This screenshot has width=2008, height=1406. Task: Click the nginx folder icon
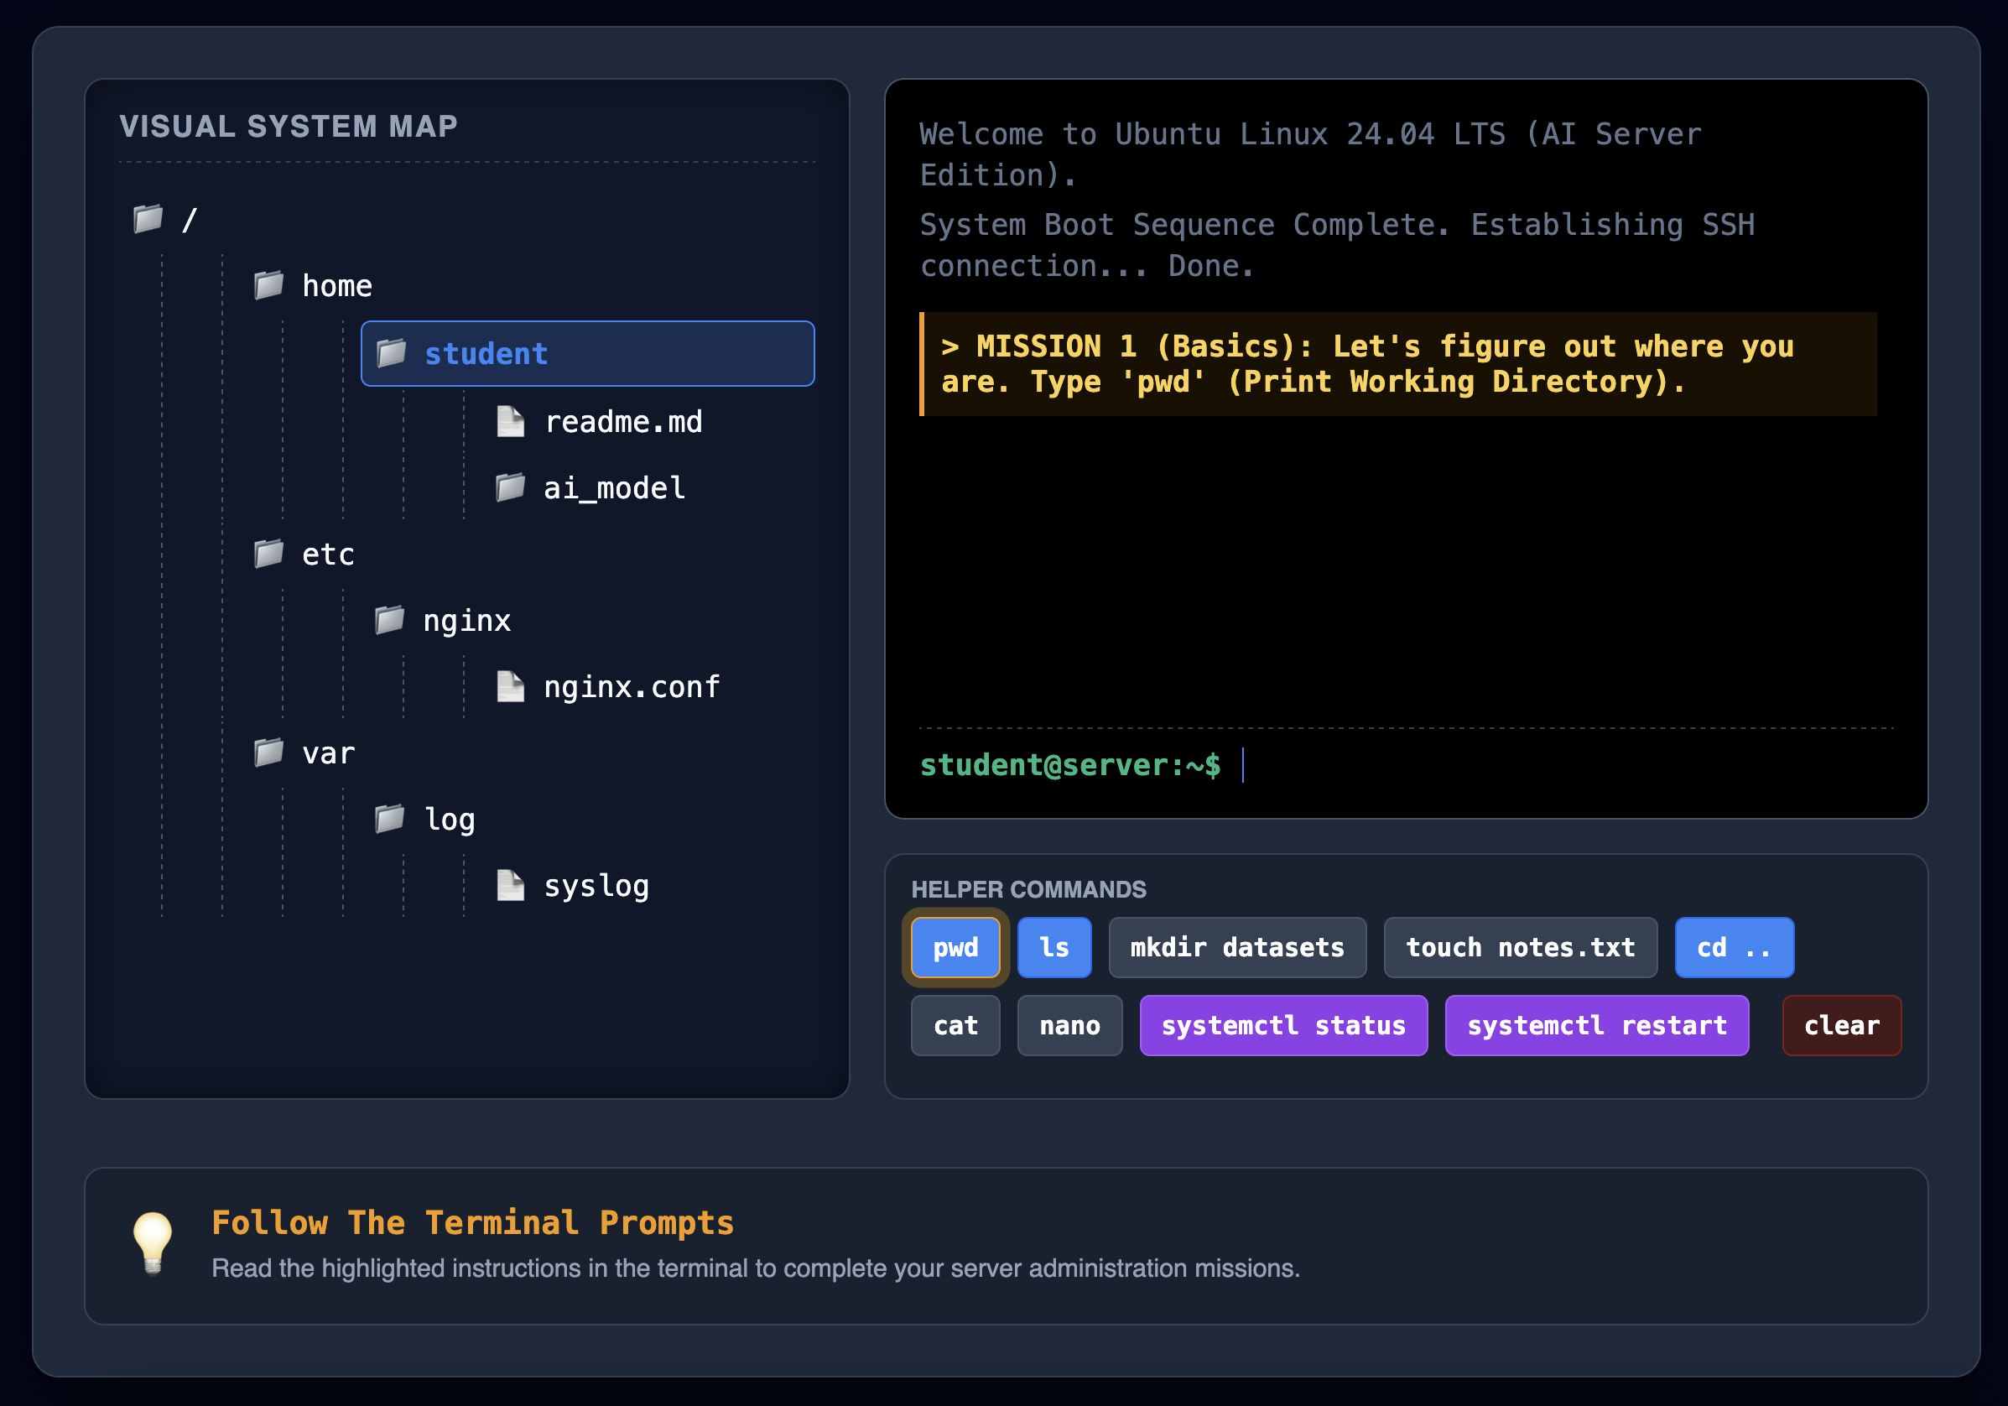tap(389, 619)
